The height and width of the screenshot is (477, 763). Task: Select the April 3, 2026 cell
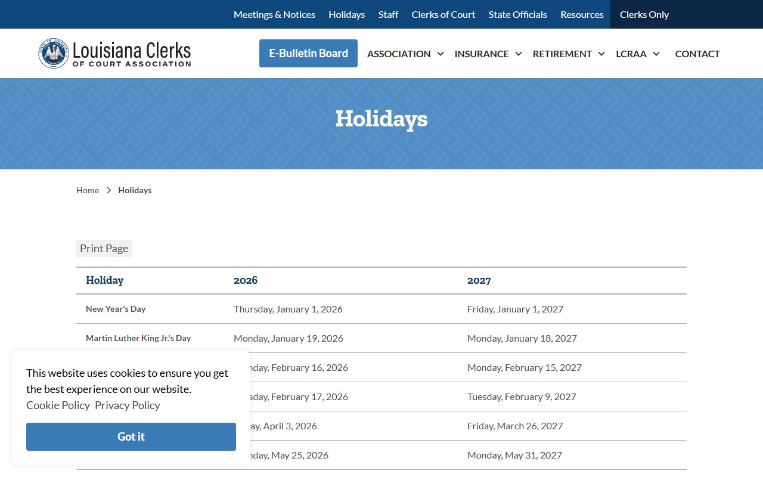(284, 426)
